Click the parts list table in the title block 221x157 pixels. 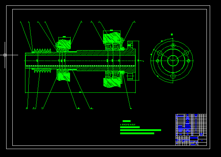click(191, 125)
